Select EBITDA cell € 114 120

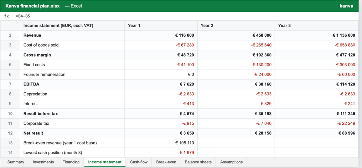[316, 84]
